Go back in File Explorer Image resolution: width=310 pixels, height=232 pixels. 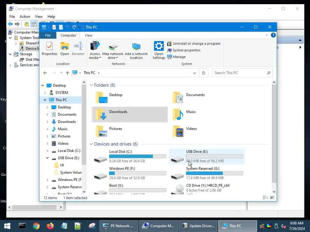click(x=45, y=73)
